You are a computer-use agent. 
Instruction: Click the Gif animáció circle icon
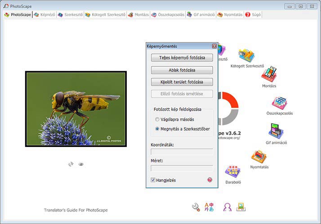[x=276, y=132]
